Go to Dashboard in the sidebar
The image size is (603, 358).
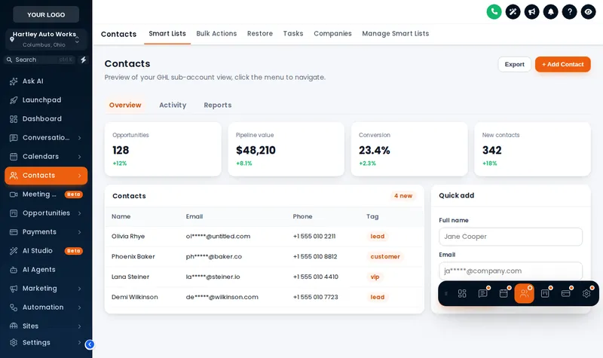46,119
